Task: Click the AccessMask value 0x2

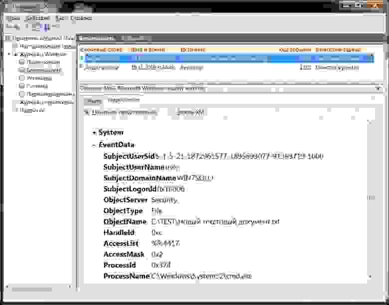Action: [157, 254]
